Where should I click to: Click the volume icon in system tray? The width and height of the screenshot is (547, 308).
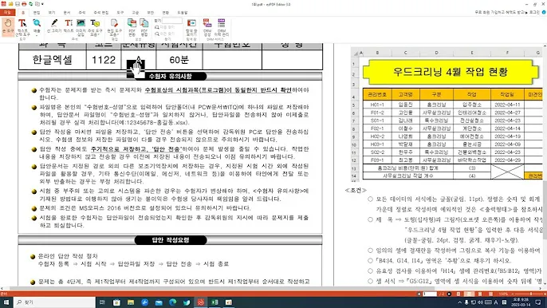click(x=481, y=302)
